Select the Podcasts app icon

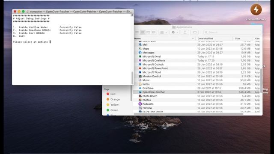[x=140, y=104]
